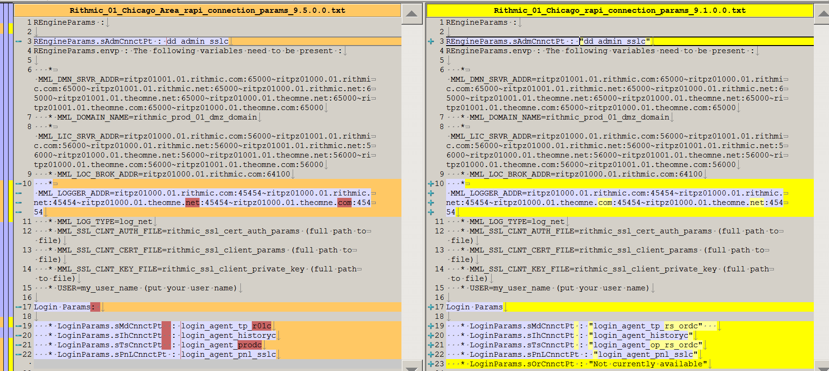The image size is (829, 371).
Task: Click the plus marker on right pane line 21
Action: click(431, 345)
